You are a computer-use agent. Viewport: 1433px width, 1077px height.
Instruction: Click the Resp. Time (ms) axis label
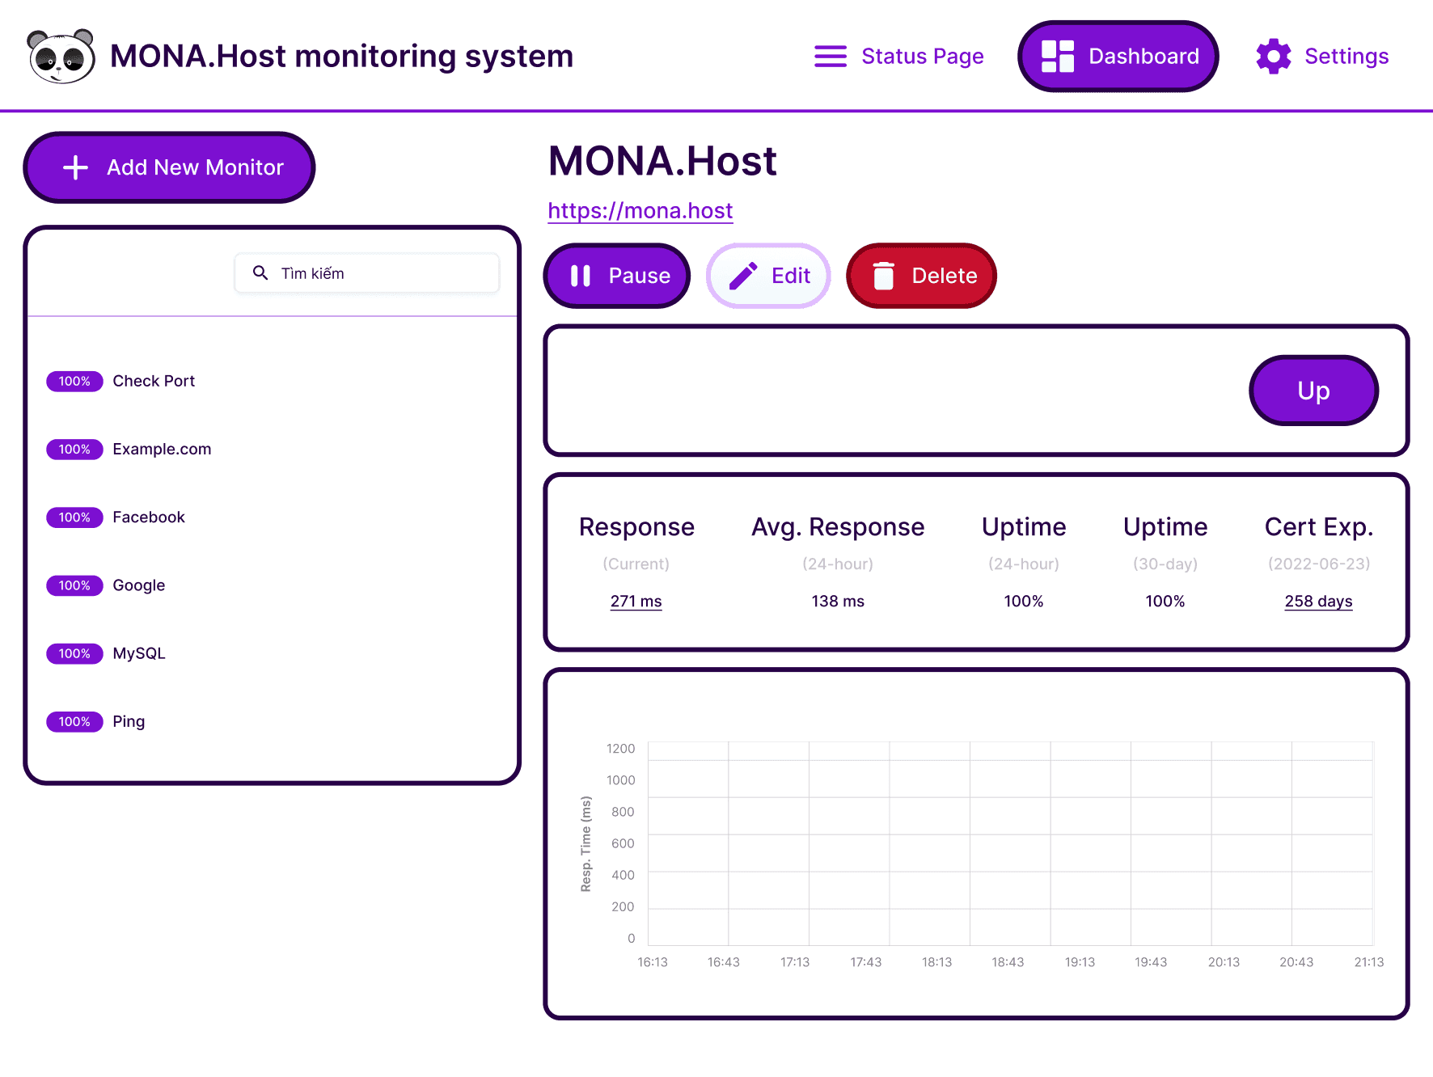point(585,844)
